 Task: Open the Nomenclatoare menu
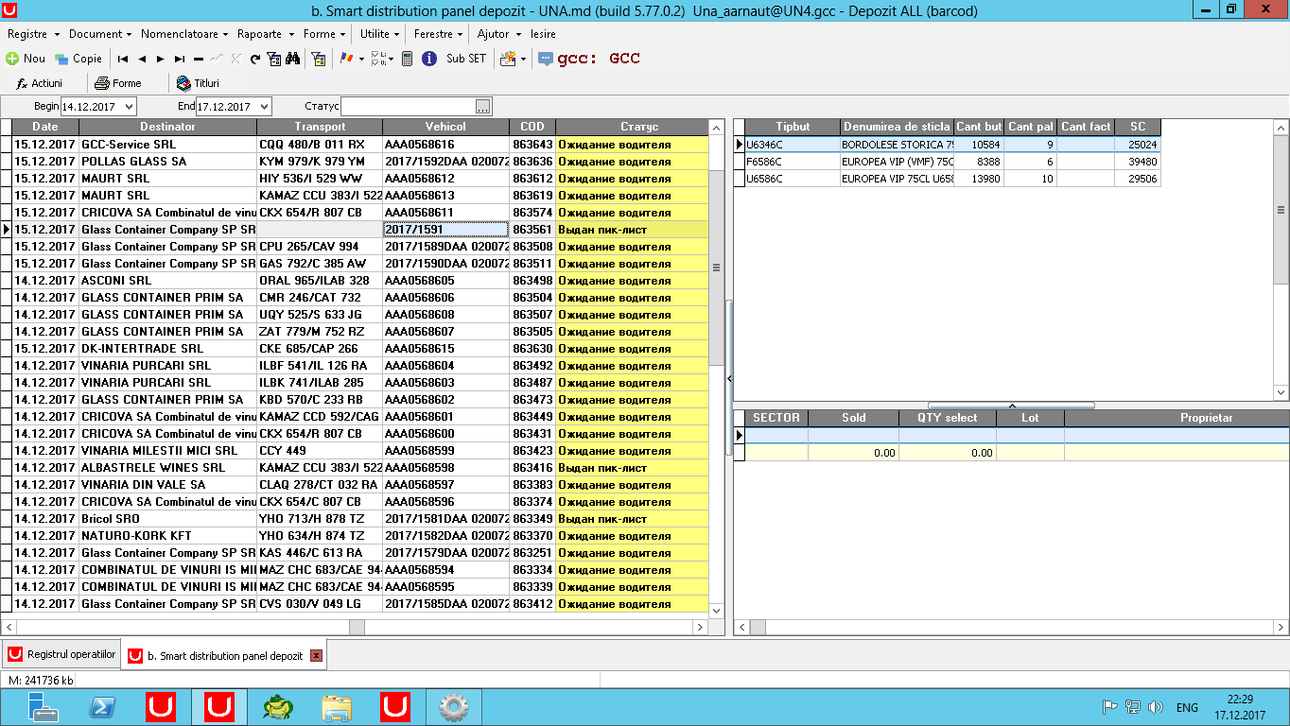183,34
